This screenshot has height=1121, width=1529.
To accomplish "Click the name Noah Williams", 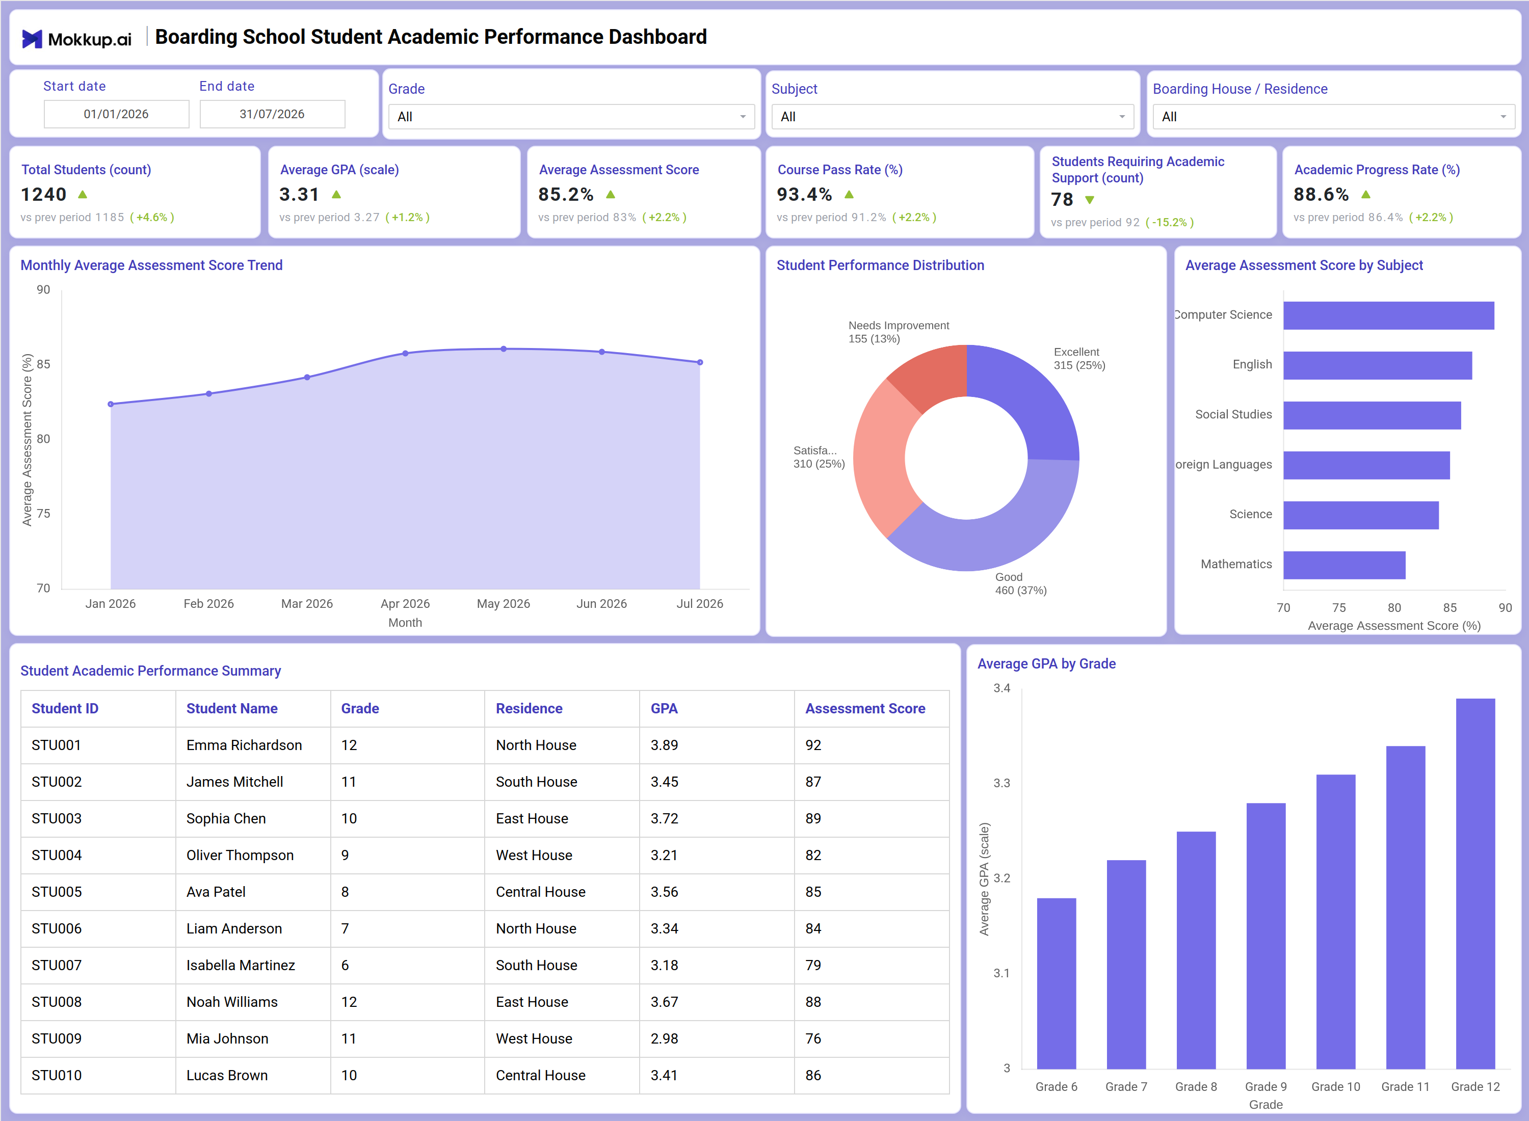I will pyautogui.click(x=232, y=1002).
